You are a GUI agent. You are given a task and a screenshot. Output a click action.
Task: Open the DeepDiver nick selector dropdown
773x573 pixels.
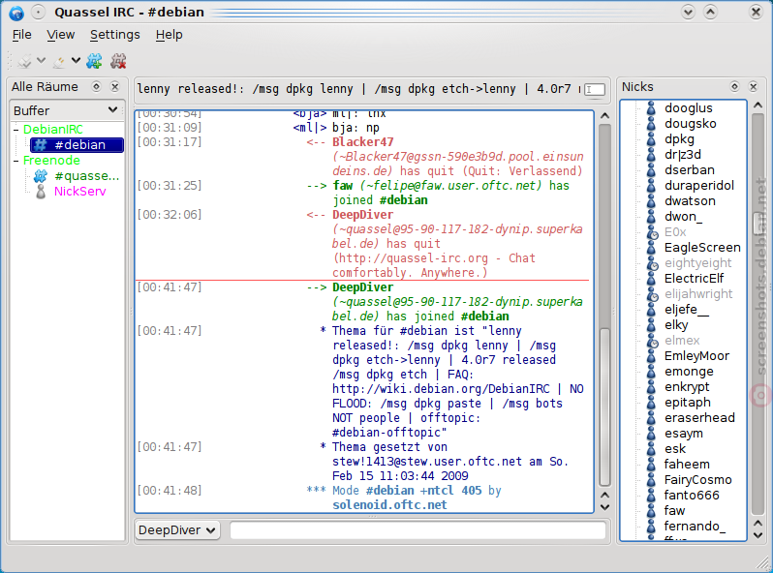pyautogui.click(x=177, y=530)
